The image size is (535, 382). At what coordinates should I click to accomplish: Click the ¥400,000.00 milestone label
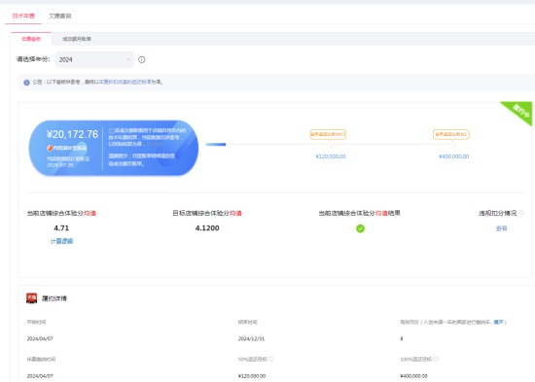click(x=454, y=156)
